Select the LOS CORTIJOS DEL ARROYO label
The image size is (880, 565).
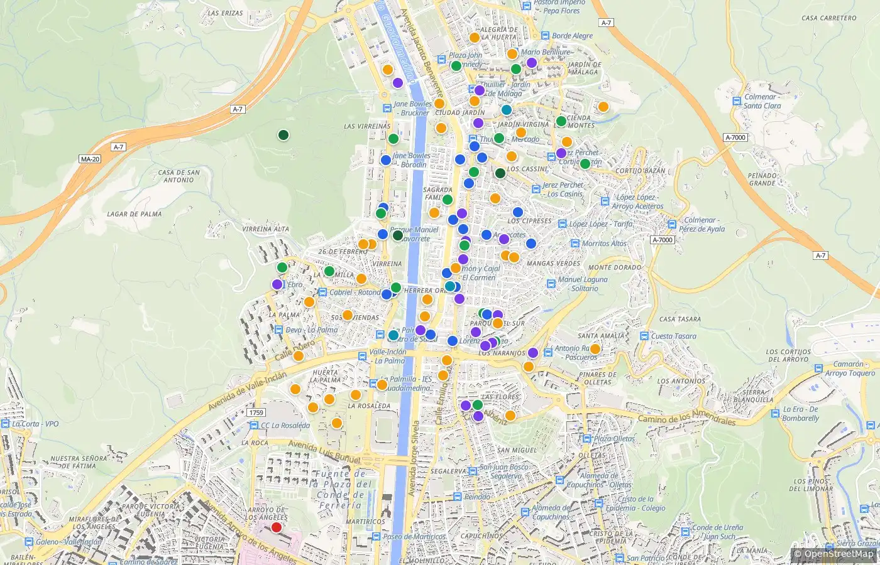tap(788, 356)
